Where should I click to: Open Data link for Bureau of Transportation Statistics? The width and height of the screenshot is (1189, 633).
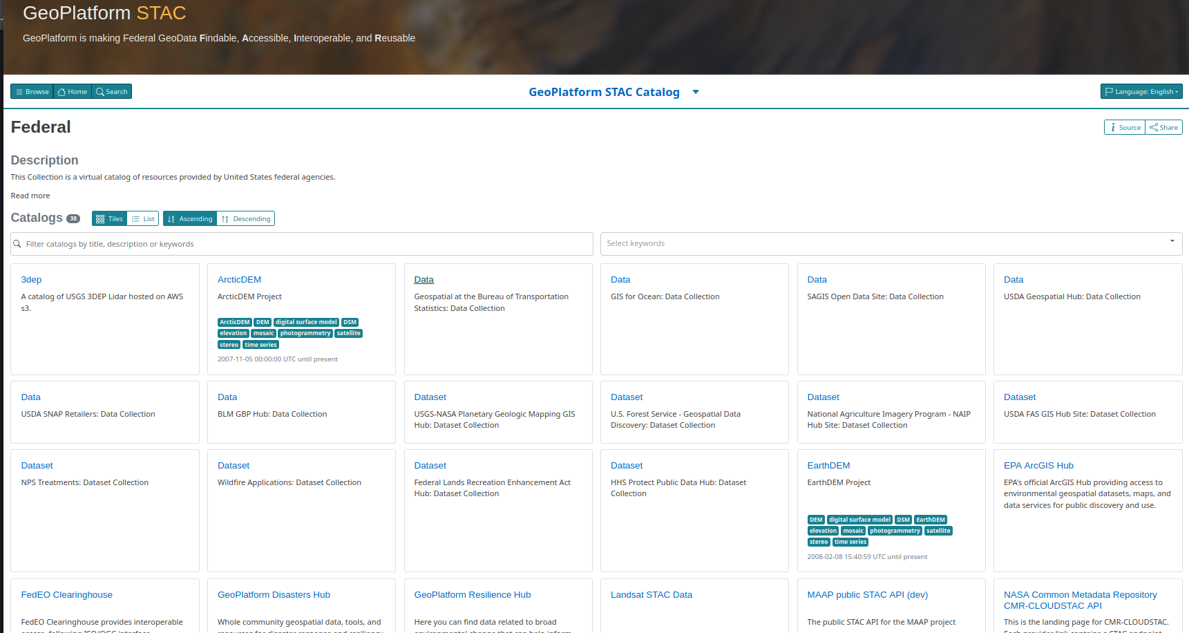[x=424, y=280]
